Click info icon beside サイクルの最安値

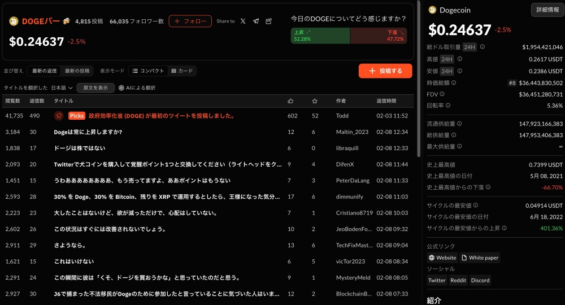476,205
